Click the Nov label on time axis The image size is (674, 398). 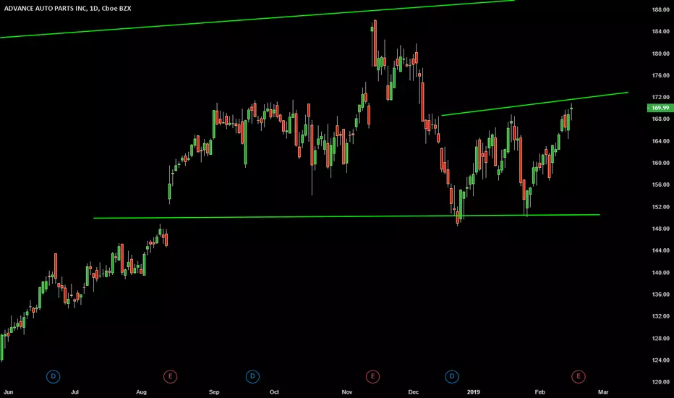pos(347,392)
